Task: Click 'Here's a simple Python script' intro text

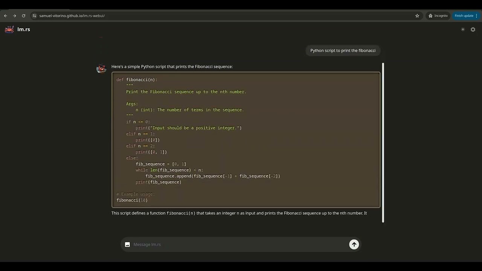Action: tap(172, 67)
